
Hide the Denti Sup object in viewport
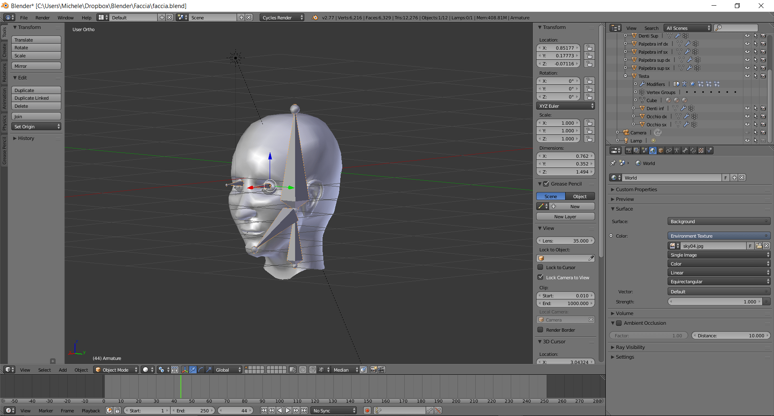coord(747,36)
